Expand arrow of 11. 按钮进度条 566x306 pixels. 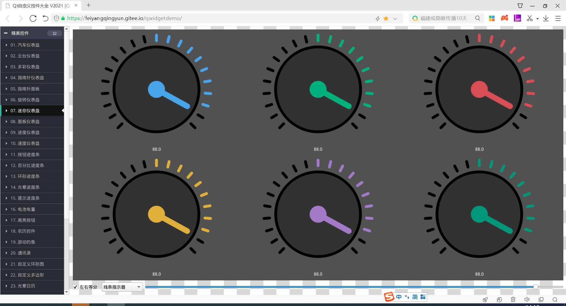point(6,154)
